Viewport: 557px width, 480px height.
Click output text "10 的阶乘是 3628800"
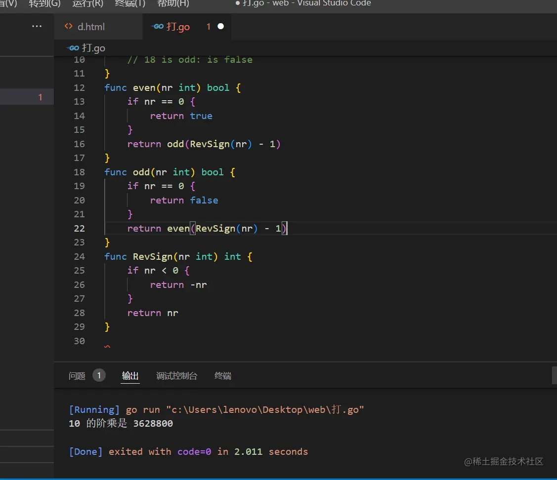[x=121, y=423]
